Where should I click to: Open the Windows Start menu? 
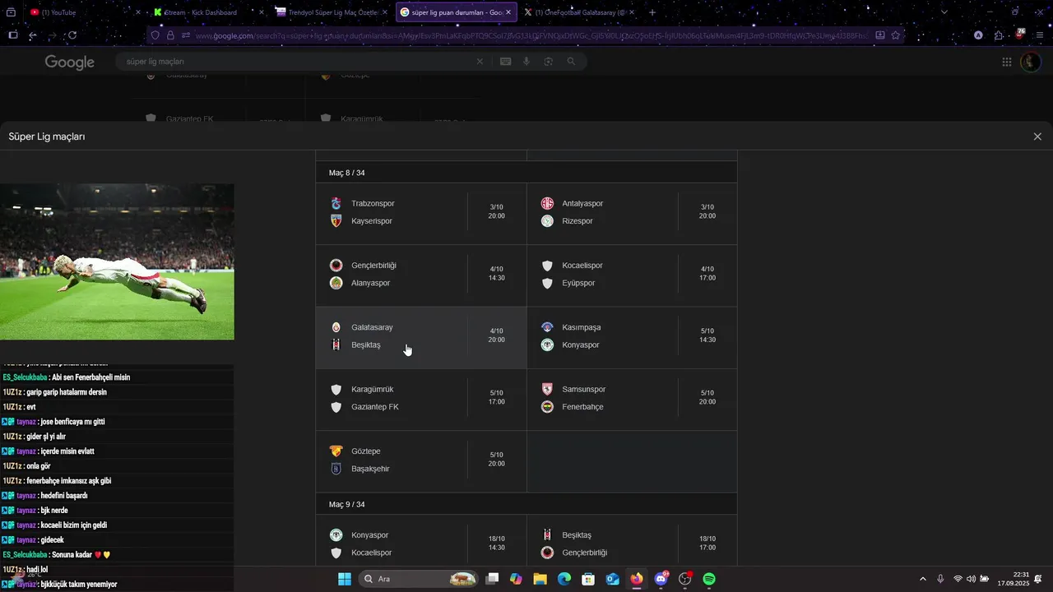pyautogui.click(x=345, y=579)
